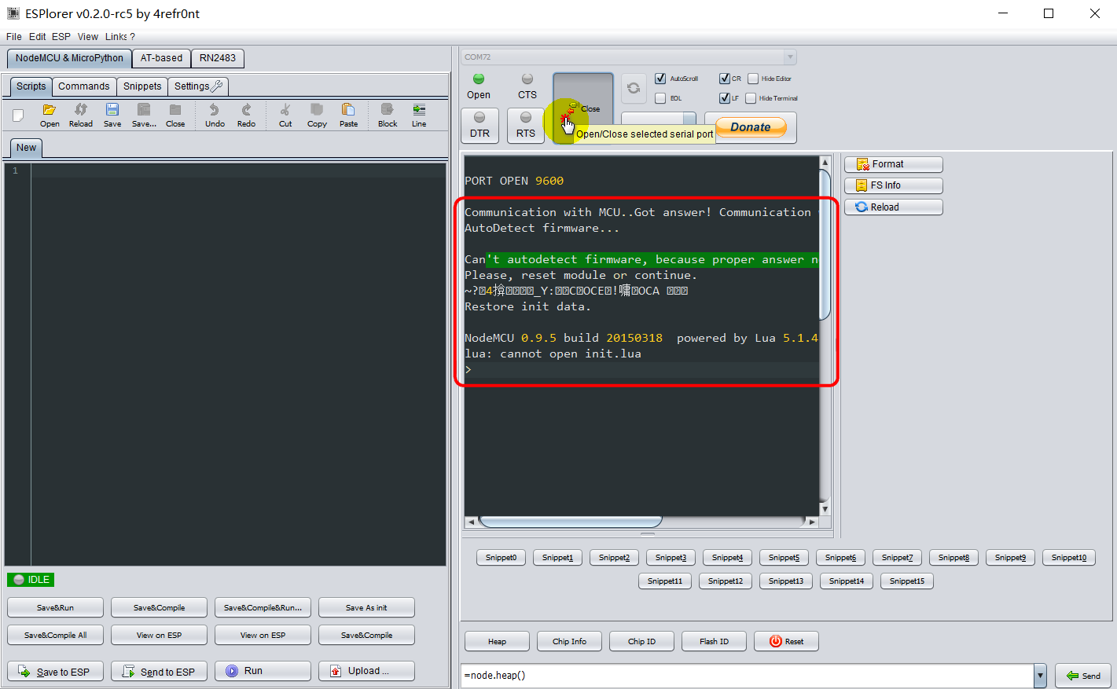Click the Paste icon in editor toolbar

tap(348, 114)
